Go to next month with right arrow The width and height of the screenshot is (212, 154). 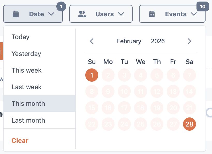coord(189,41)
